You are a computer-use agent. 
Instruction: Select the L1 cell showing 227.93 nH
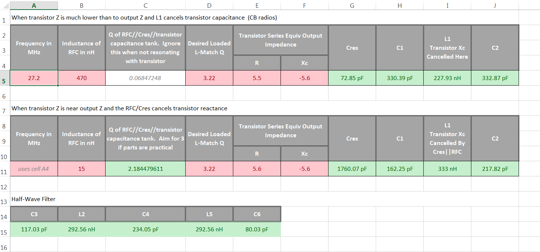(x=447, y=78)
